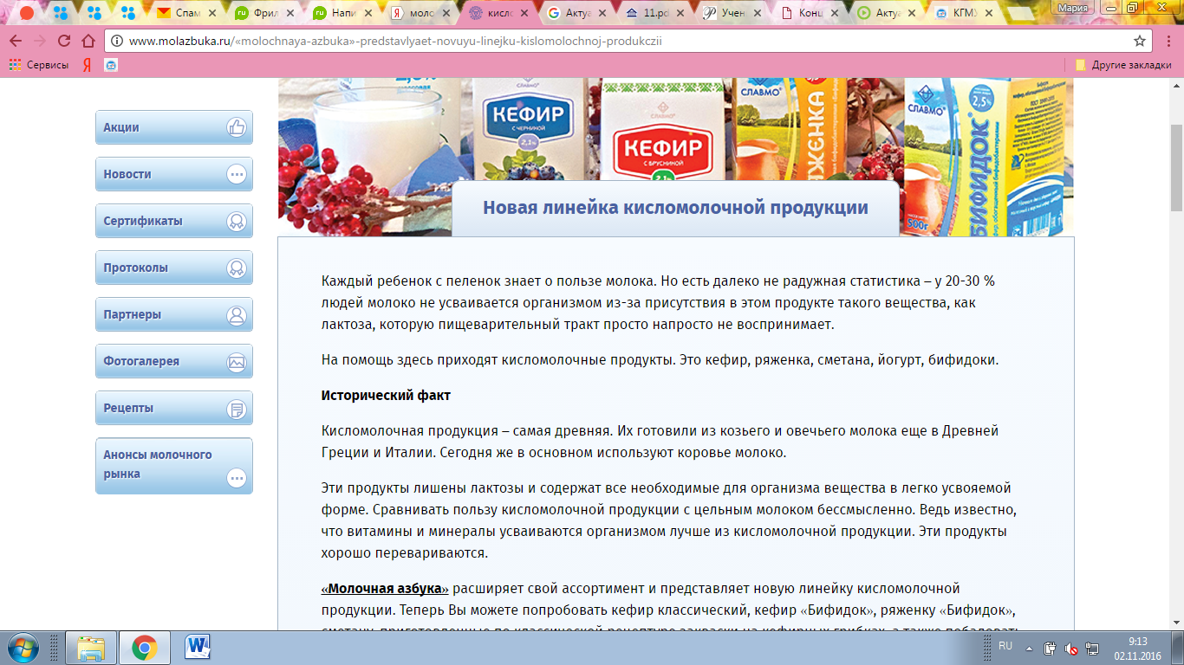Click the person icon on Партнеры

237,314
